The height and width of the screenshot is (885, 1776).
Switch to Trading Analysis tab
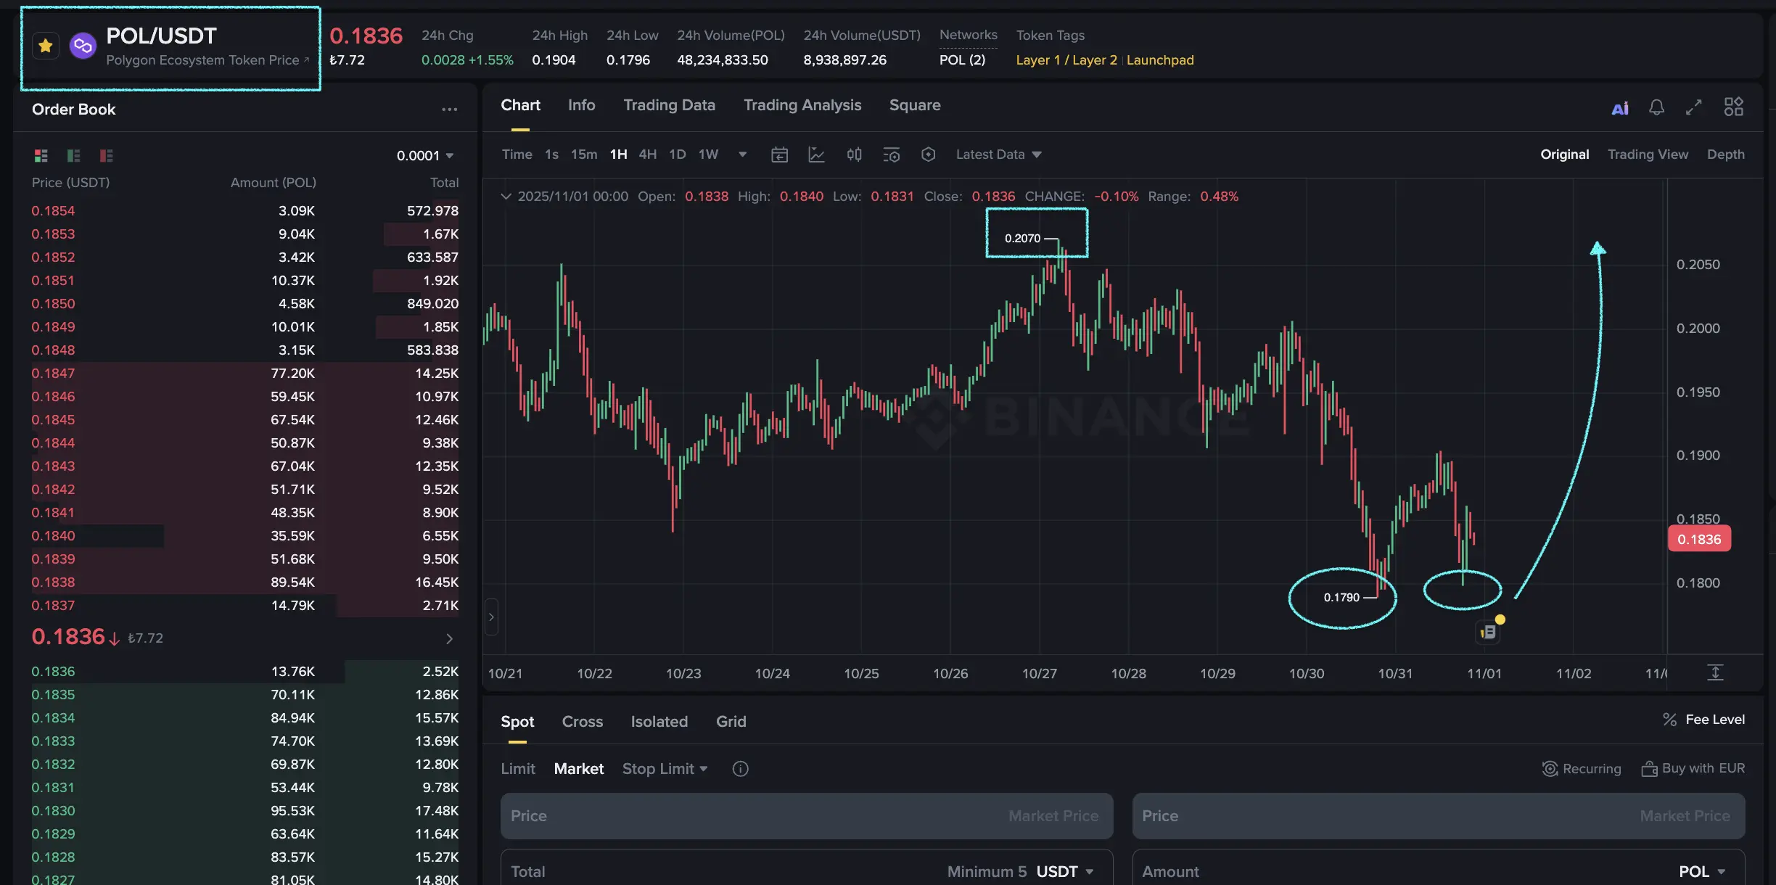point(802,105)
